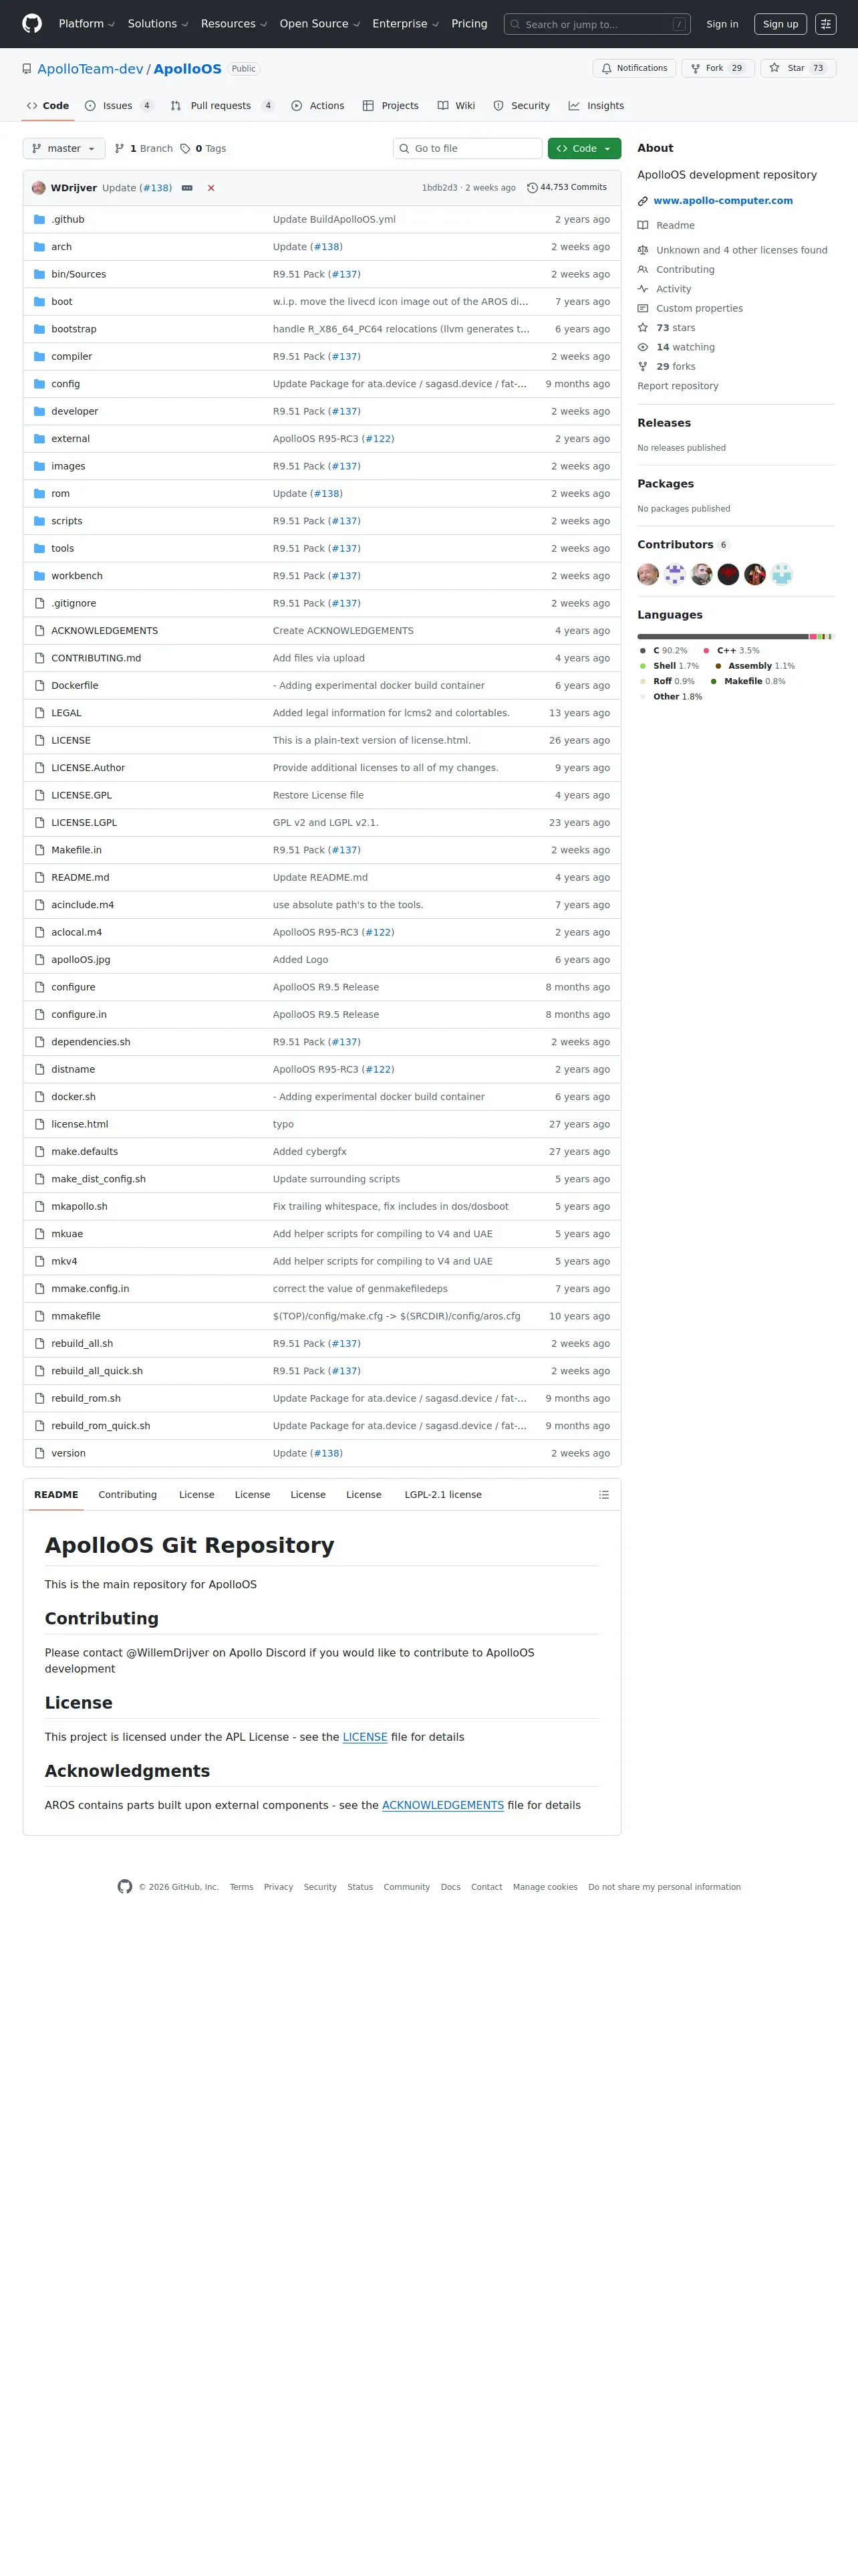Select the README tab in file viewer
This screenshot has height=2576, width=858.
coord(56,1495)
